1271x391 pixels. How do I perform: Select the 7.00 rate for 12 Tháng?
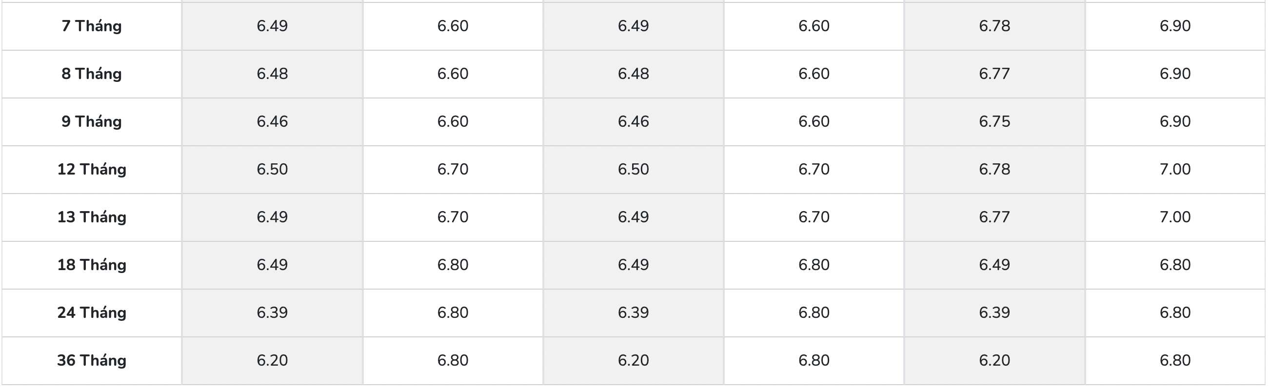pyautogui.click(x=1175, y=169)
